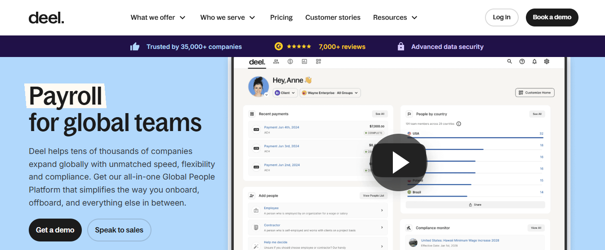This screenshot has width=605, height=250.
Task: Expand the What we offer menu
Action: coord(158,18)
